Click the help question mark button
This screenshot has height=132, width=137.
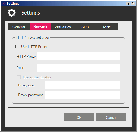pyautogui.click(x=128, y=4)
